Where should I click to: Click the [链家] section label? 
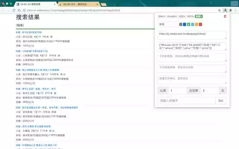(20, 25)
